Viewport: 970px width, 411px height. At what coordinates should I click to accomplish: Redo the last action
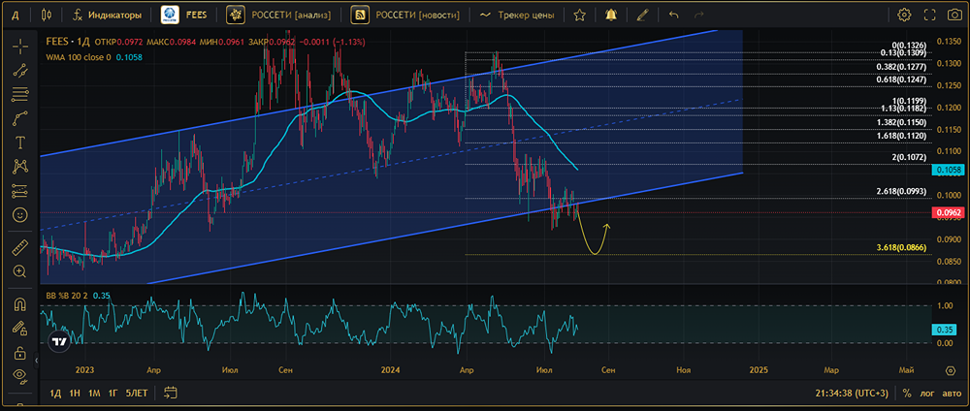pyautogui.click(x=699, y=15)
